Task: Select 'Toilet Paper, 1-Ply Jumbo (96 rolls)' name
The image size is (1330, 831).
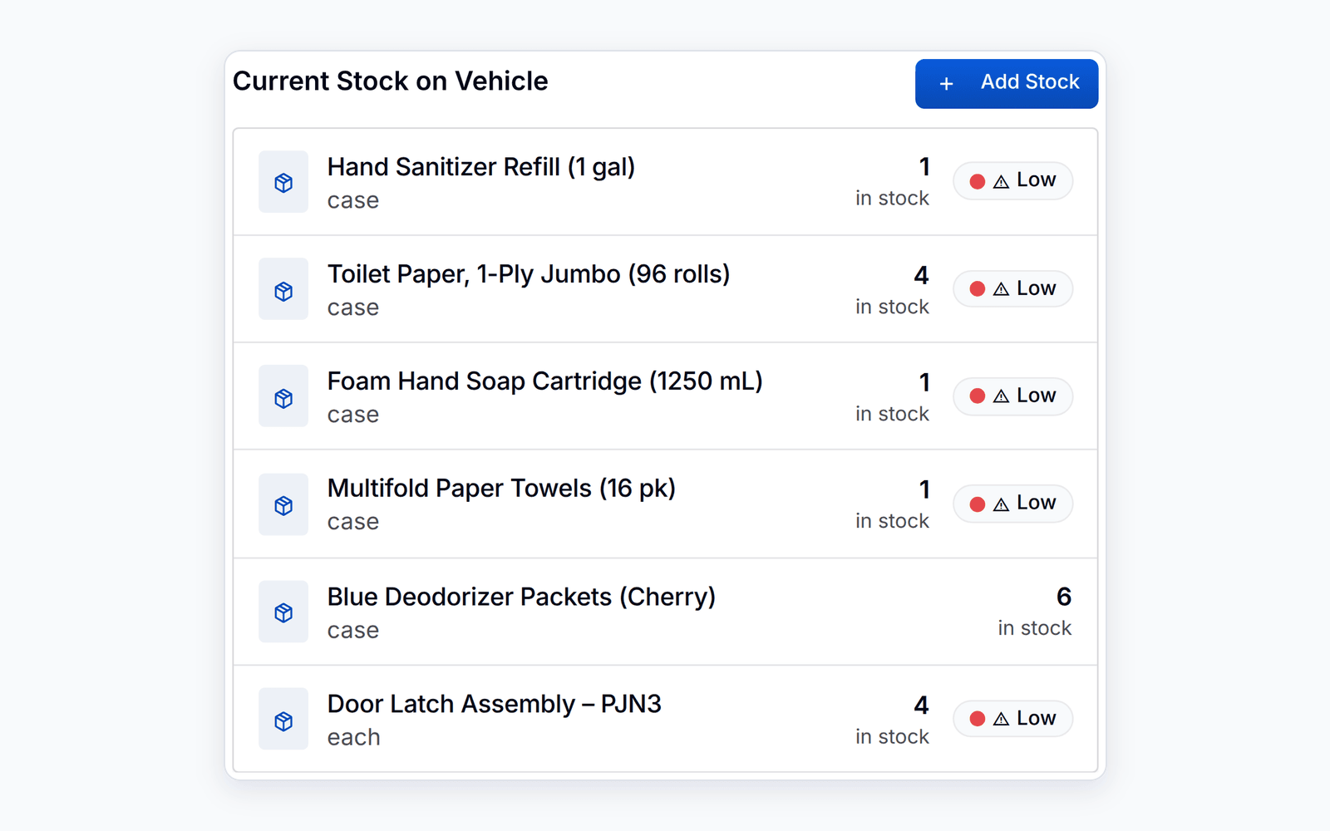Action: pos(529,274)
